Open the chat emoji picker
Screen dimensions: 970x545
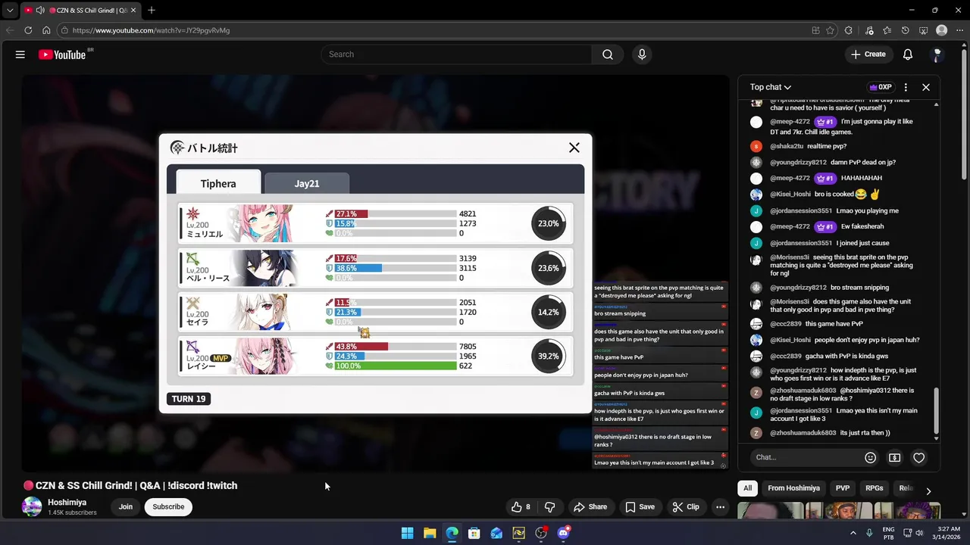coord(870,457)
